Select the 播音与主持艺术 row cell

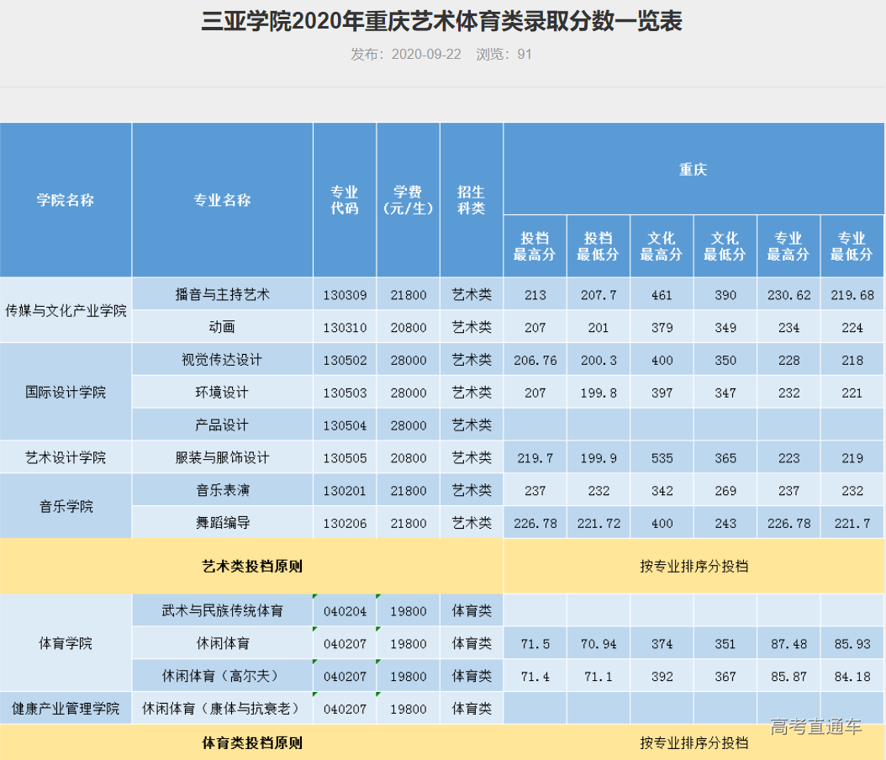221,294
